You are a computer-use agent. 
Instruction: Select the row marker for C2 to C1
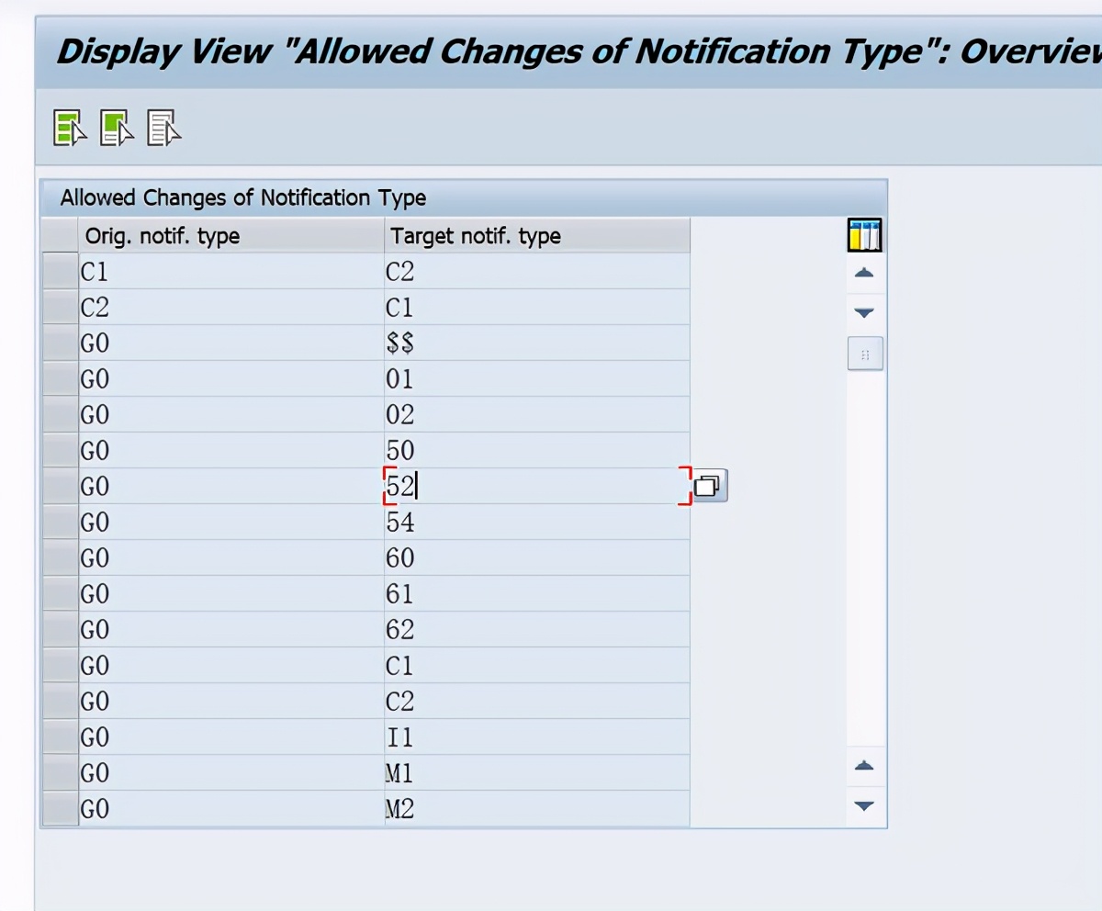[61, 308]
